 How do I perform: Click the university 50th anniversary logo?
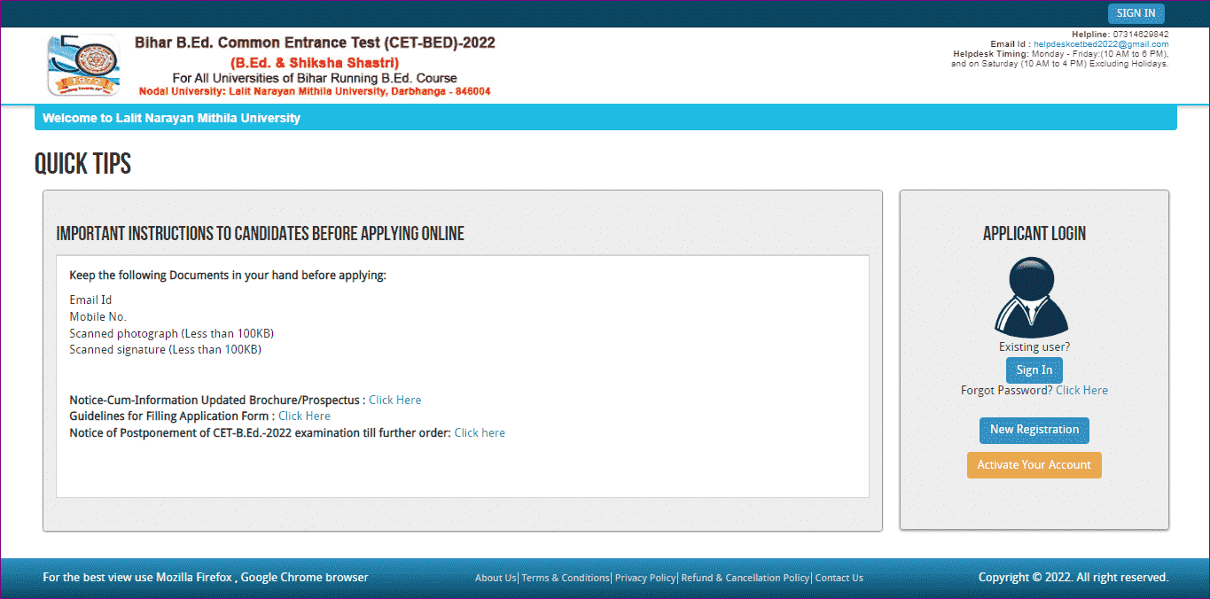click(82, 65)
